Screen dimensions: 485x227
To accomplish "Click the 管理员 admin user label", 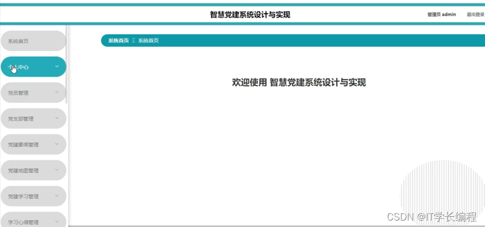I will click(x=442, y=15).
